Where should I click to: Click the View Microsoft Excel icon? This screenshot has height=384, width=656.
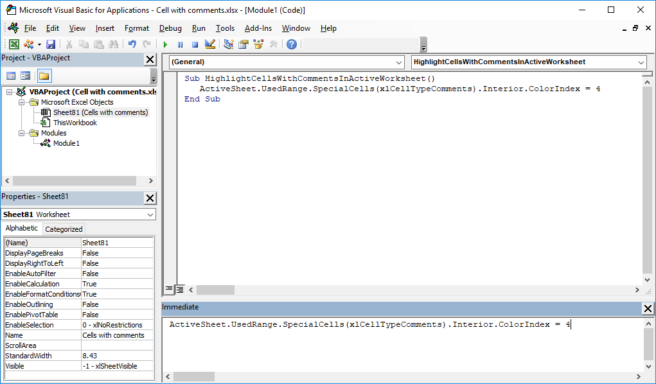(x=14, y=44)
